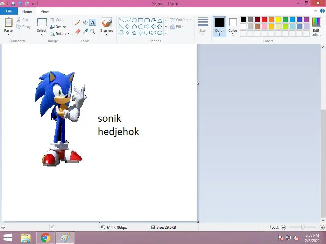
Task: Click the zoom slider handle
Action: 303,227
